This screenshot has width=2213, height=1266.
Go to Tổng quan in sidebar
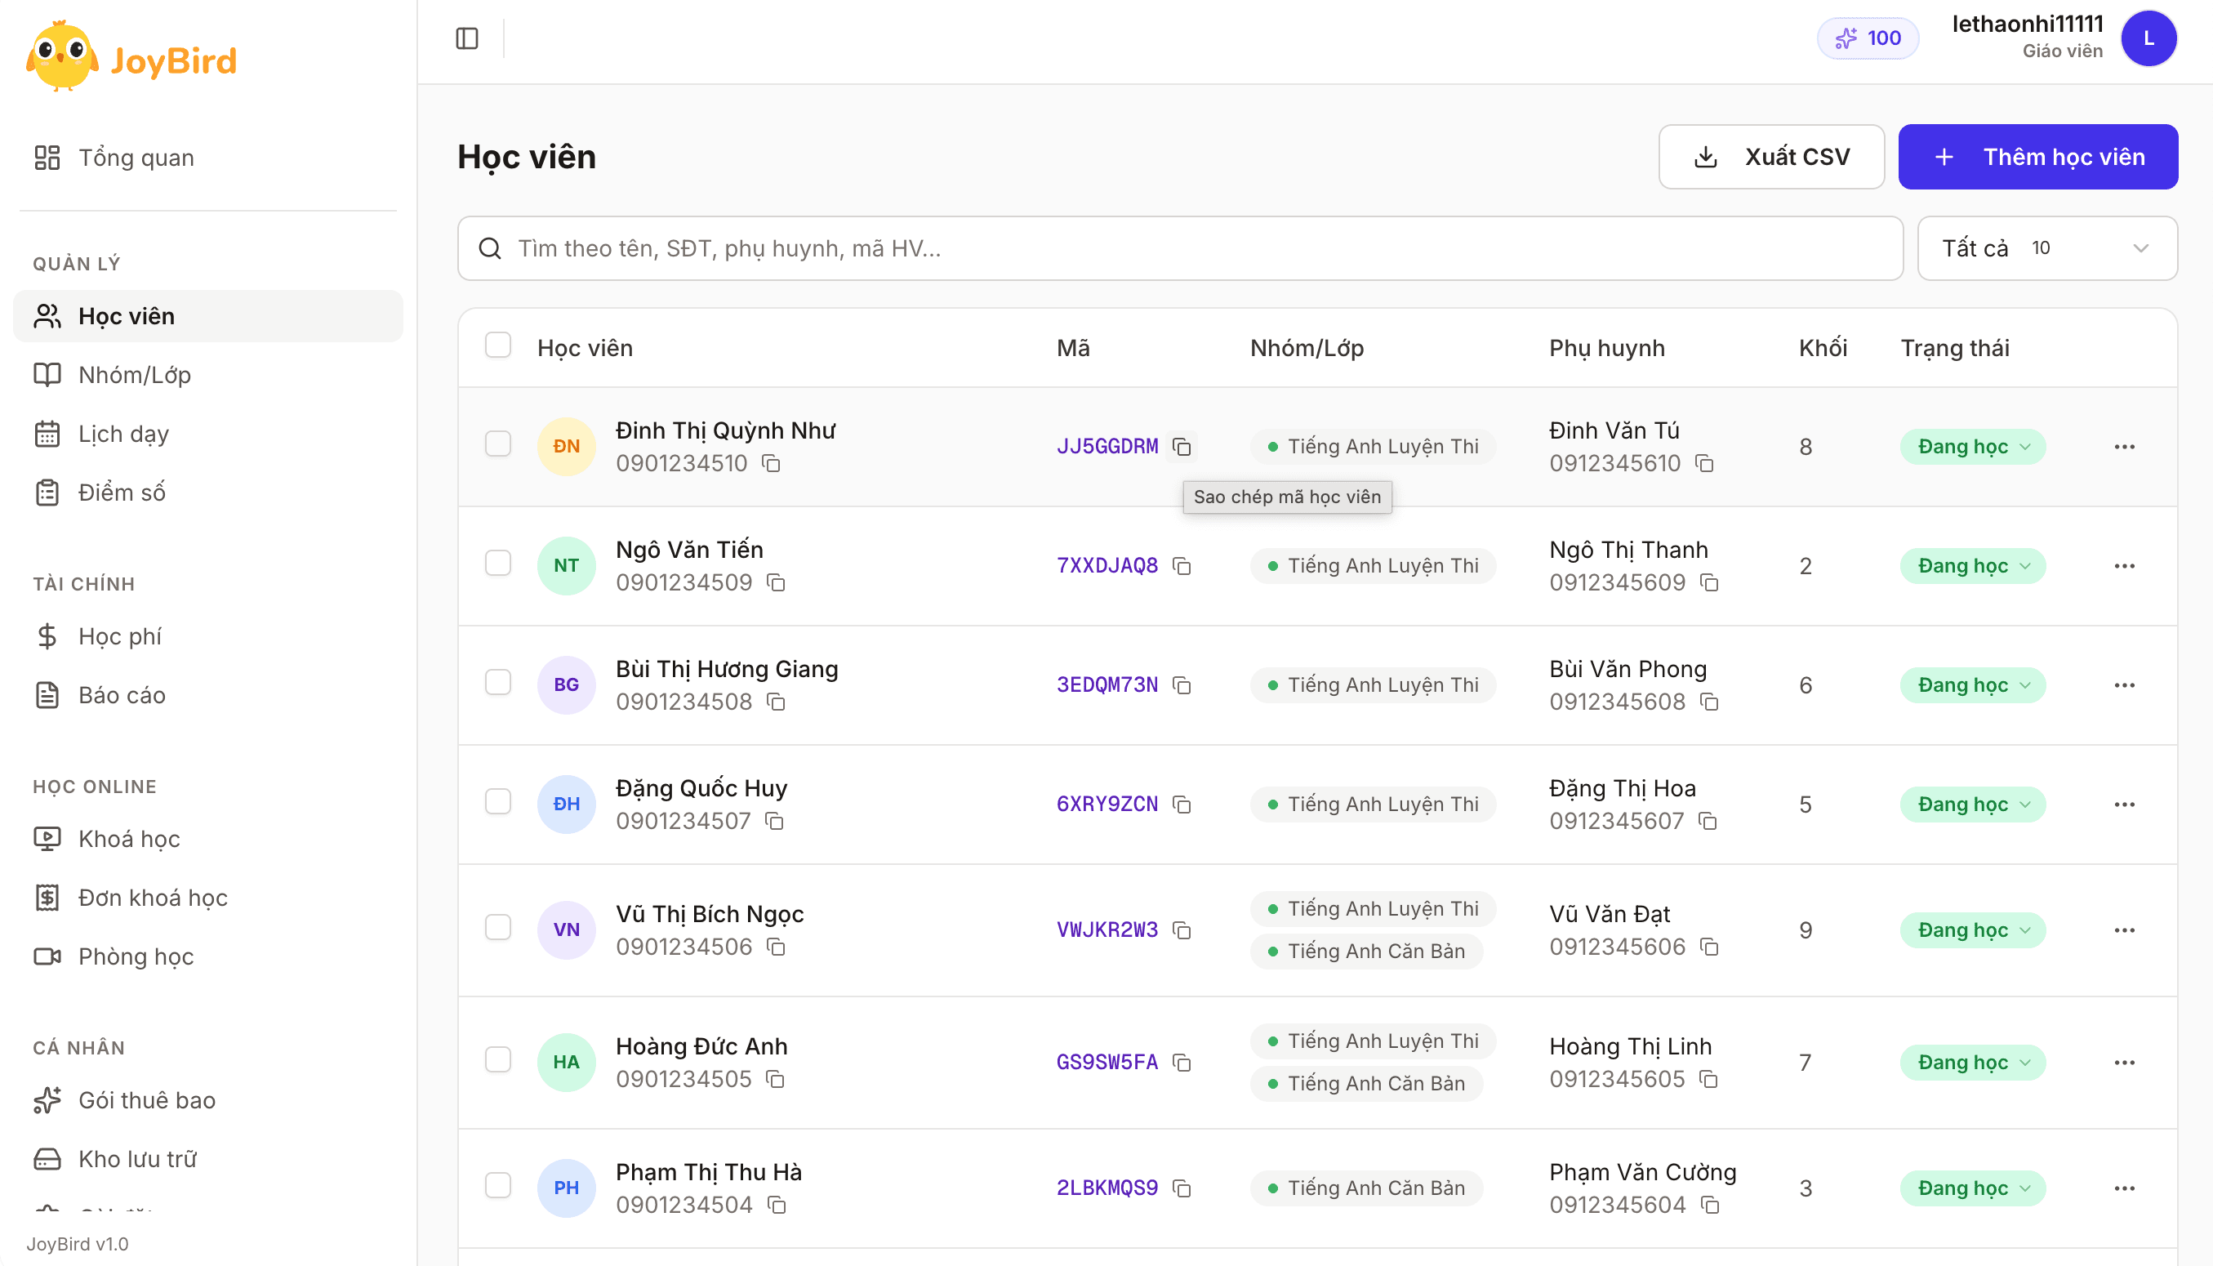(207, 158)
